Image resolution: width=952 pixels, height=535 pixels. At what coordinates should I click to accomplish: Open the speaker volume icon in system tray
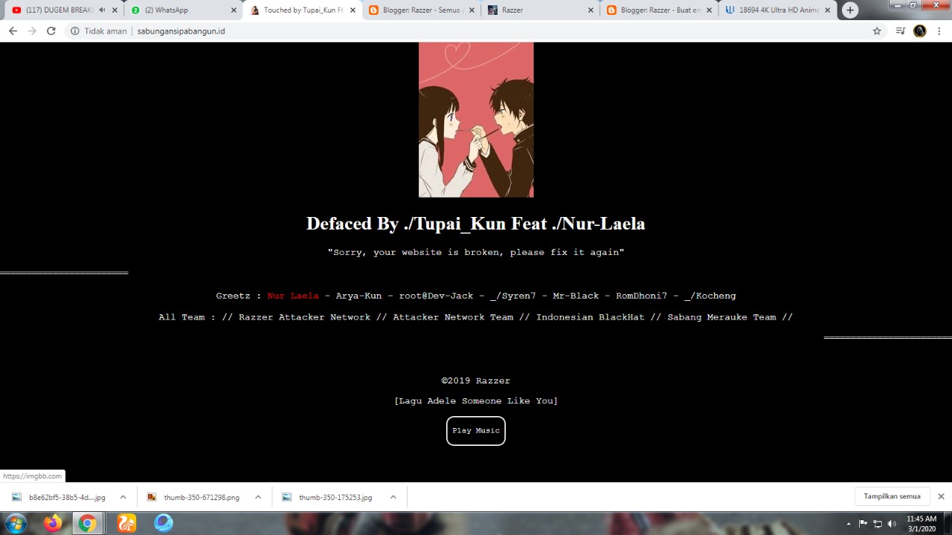[x=892, y=524]
